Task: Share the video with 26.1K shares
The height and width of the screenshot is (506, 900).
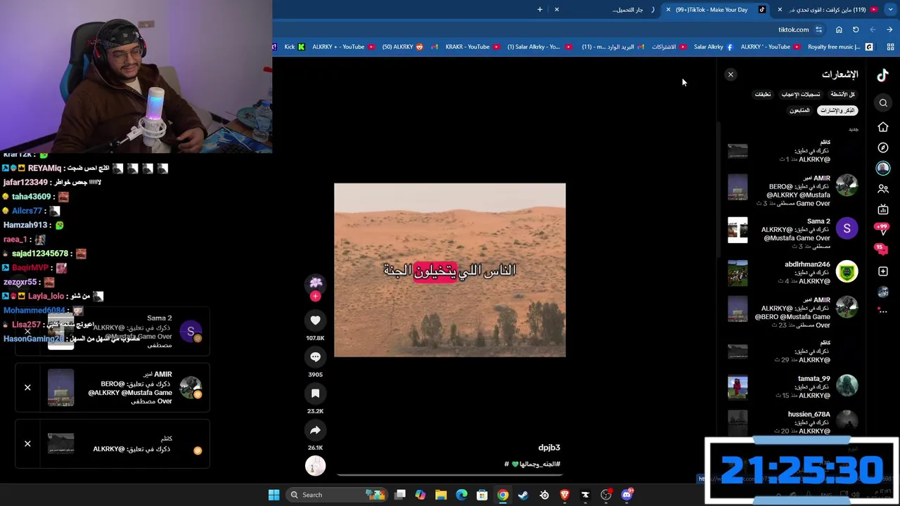Action: coord(315,430)
